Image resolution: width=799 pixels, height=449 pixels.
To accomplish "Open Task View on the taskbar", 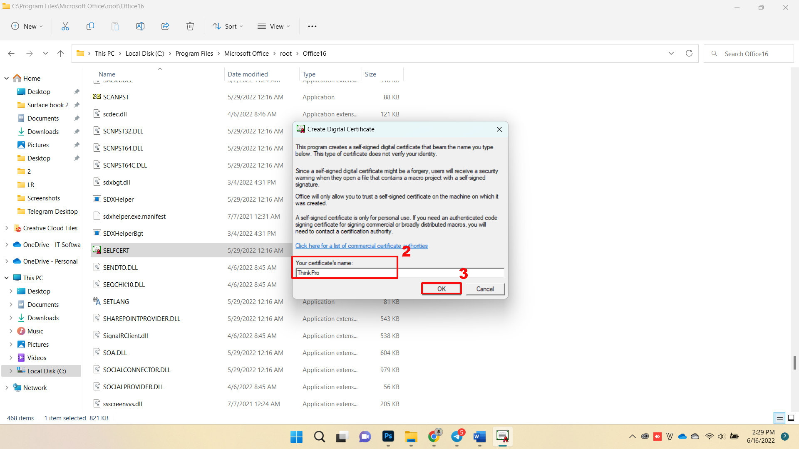I will click(342, 437).
